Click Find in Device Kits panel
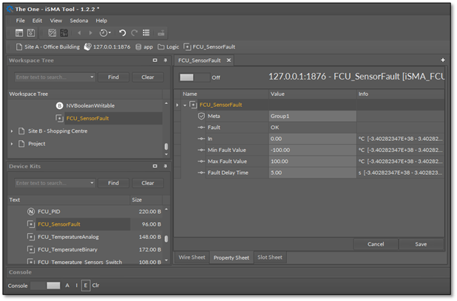 (x=113, y=183)
